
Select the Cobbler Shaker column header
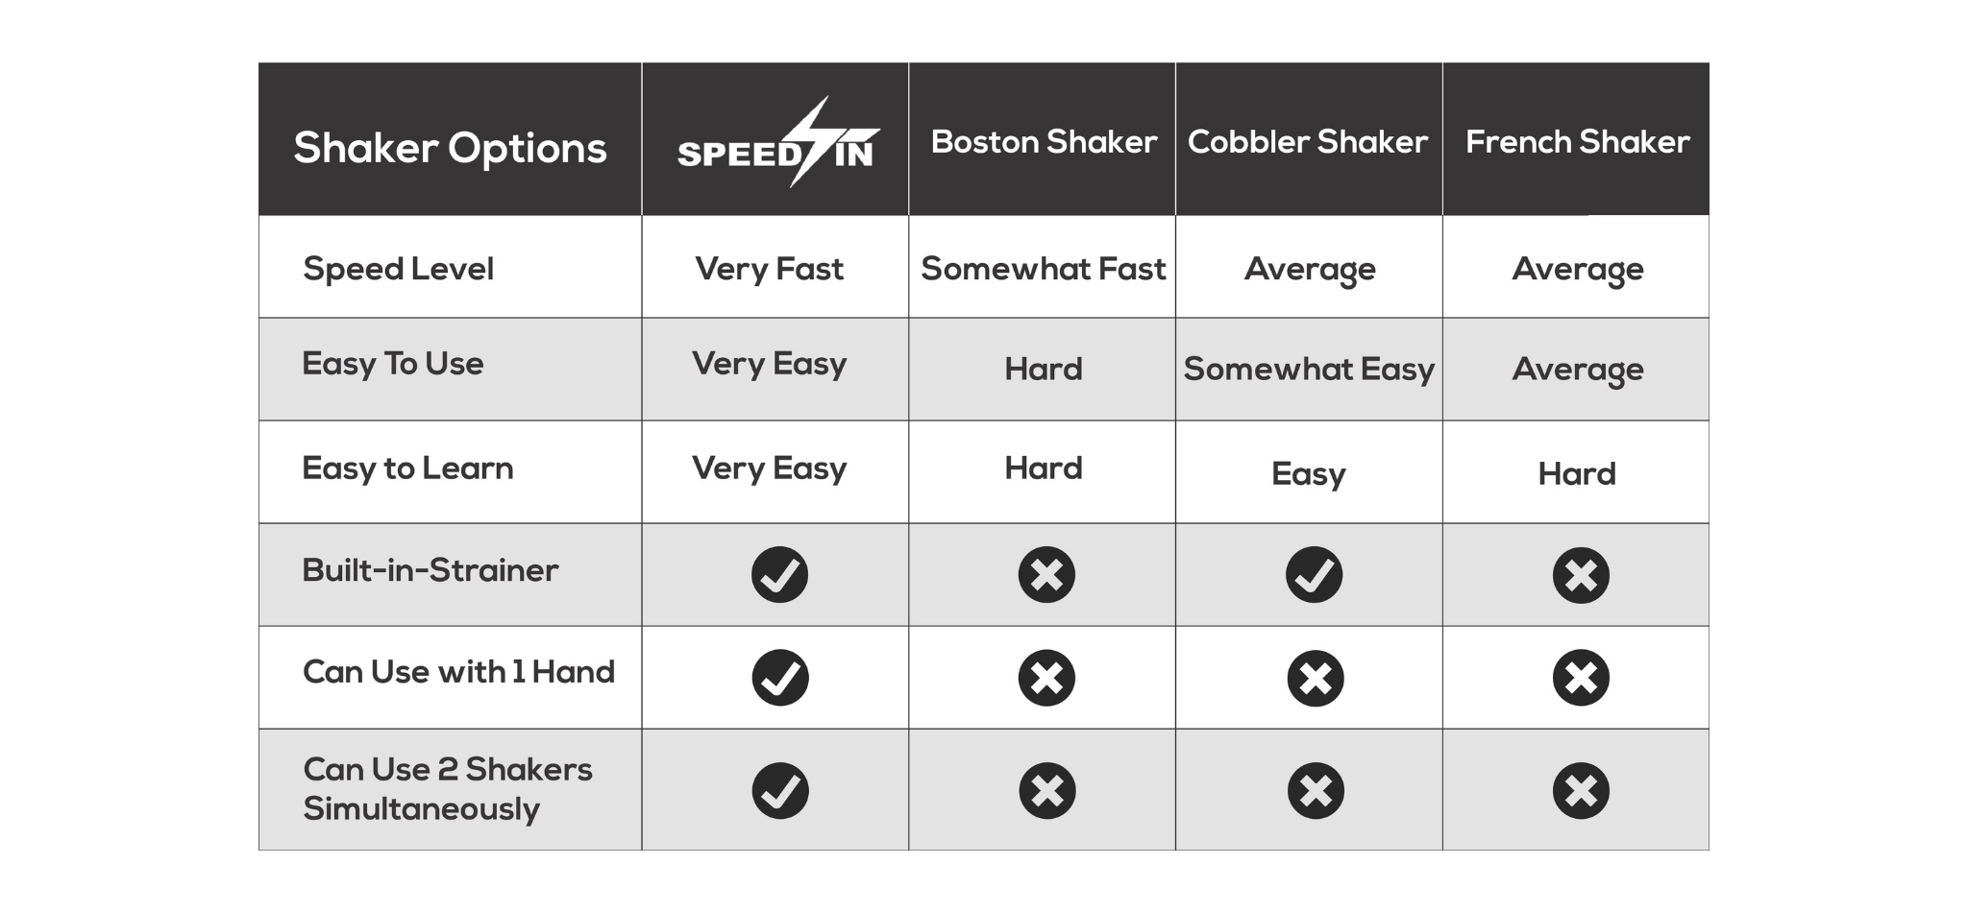click(1308, 142)
